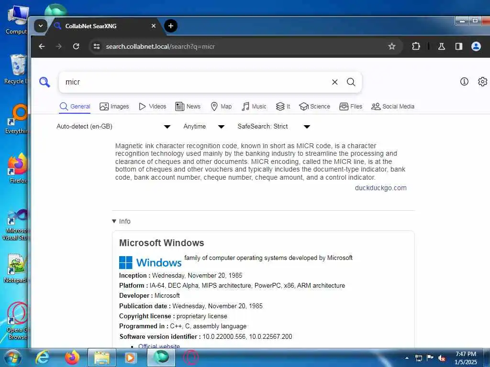Switch to the It category
Viewport: 490px width, 367px height.
[x=283, y=107]
